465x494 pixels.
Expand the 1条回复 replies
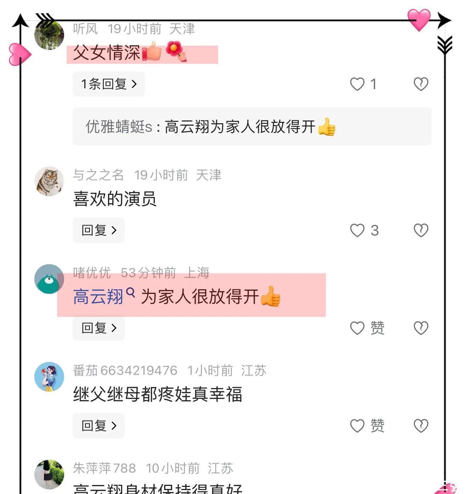[109, 84]
